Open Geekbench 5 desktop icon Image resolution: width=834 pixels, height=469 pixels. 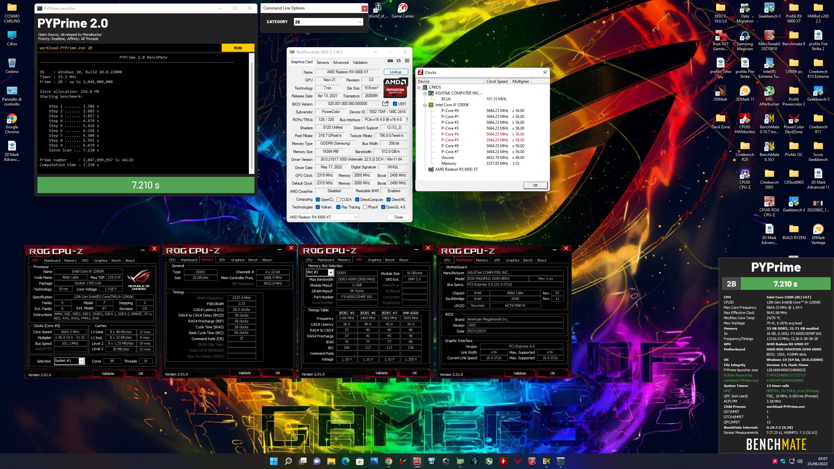click(818, 93)
